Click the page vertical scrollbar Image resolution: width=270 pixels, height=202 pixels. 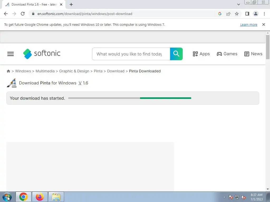(x=268, y=47)
